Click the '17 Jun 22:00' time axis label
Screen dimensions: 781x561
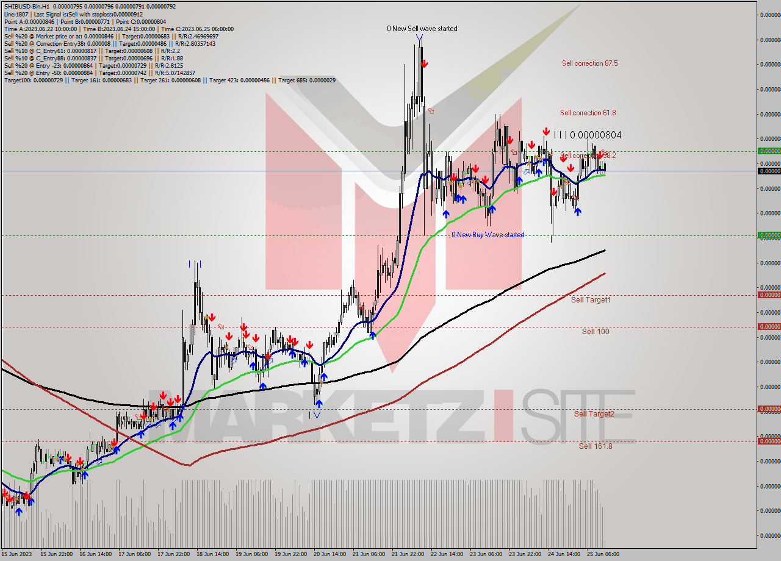[173, 554]
